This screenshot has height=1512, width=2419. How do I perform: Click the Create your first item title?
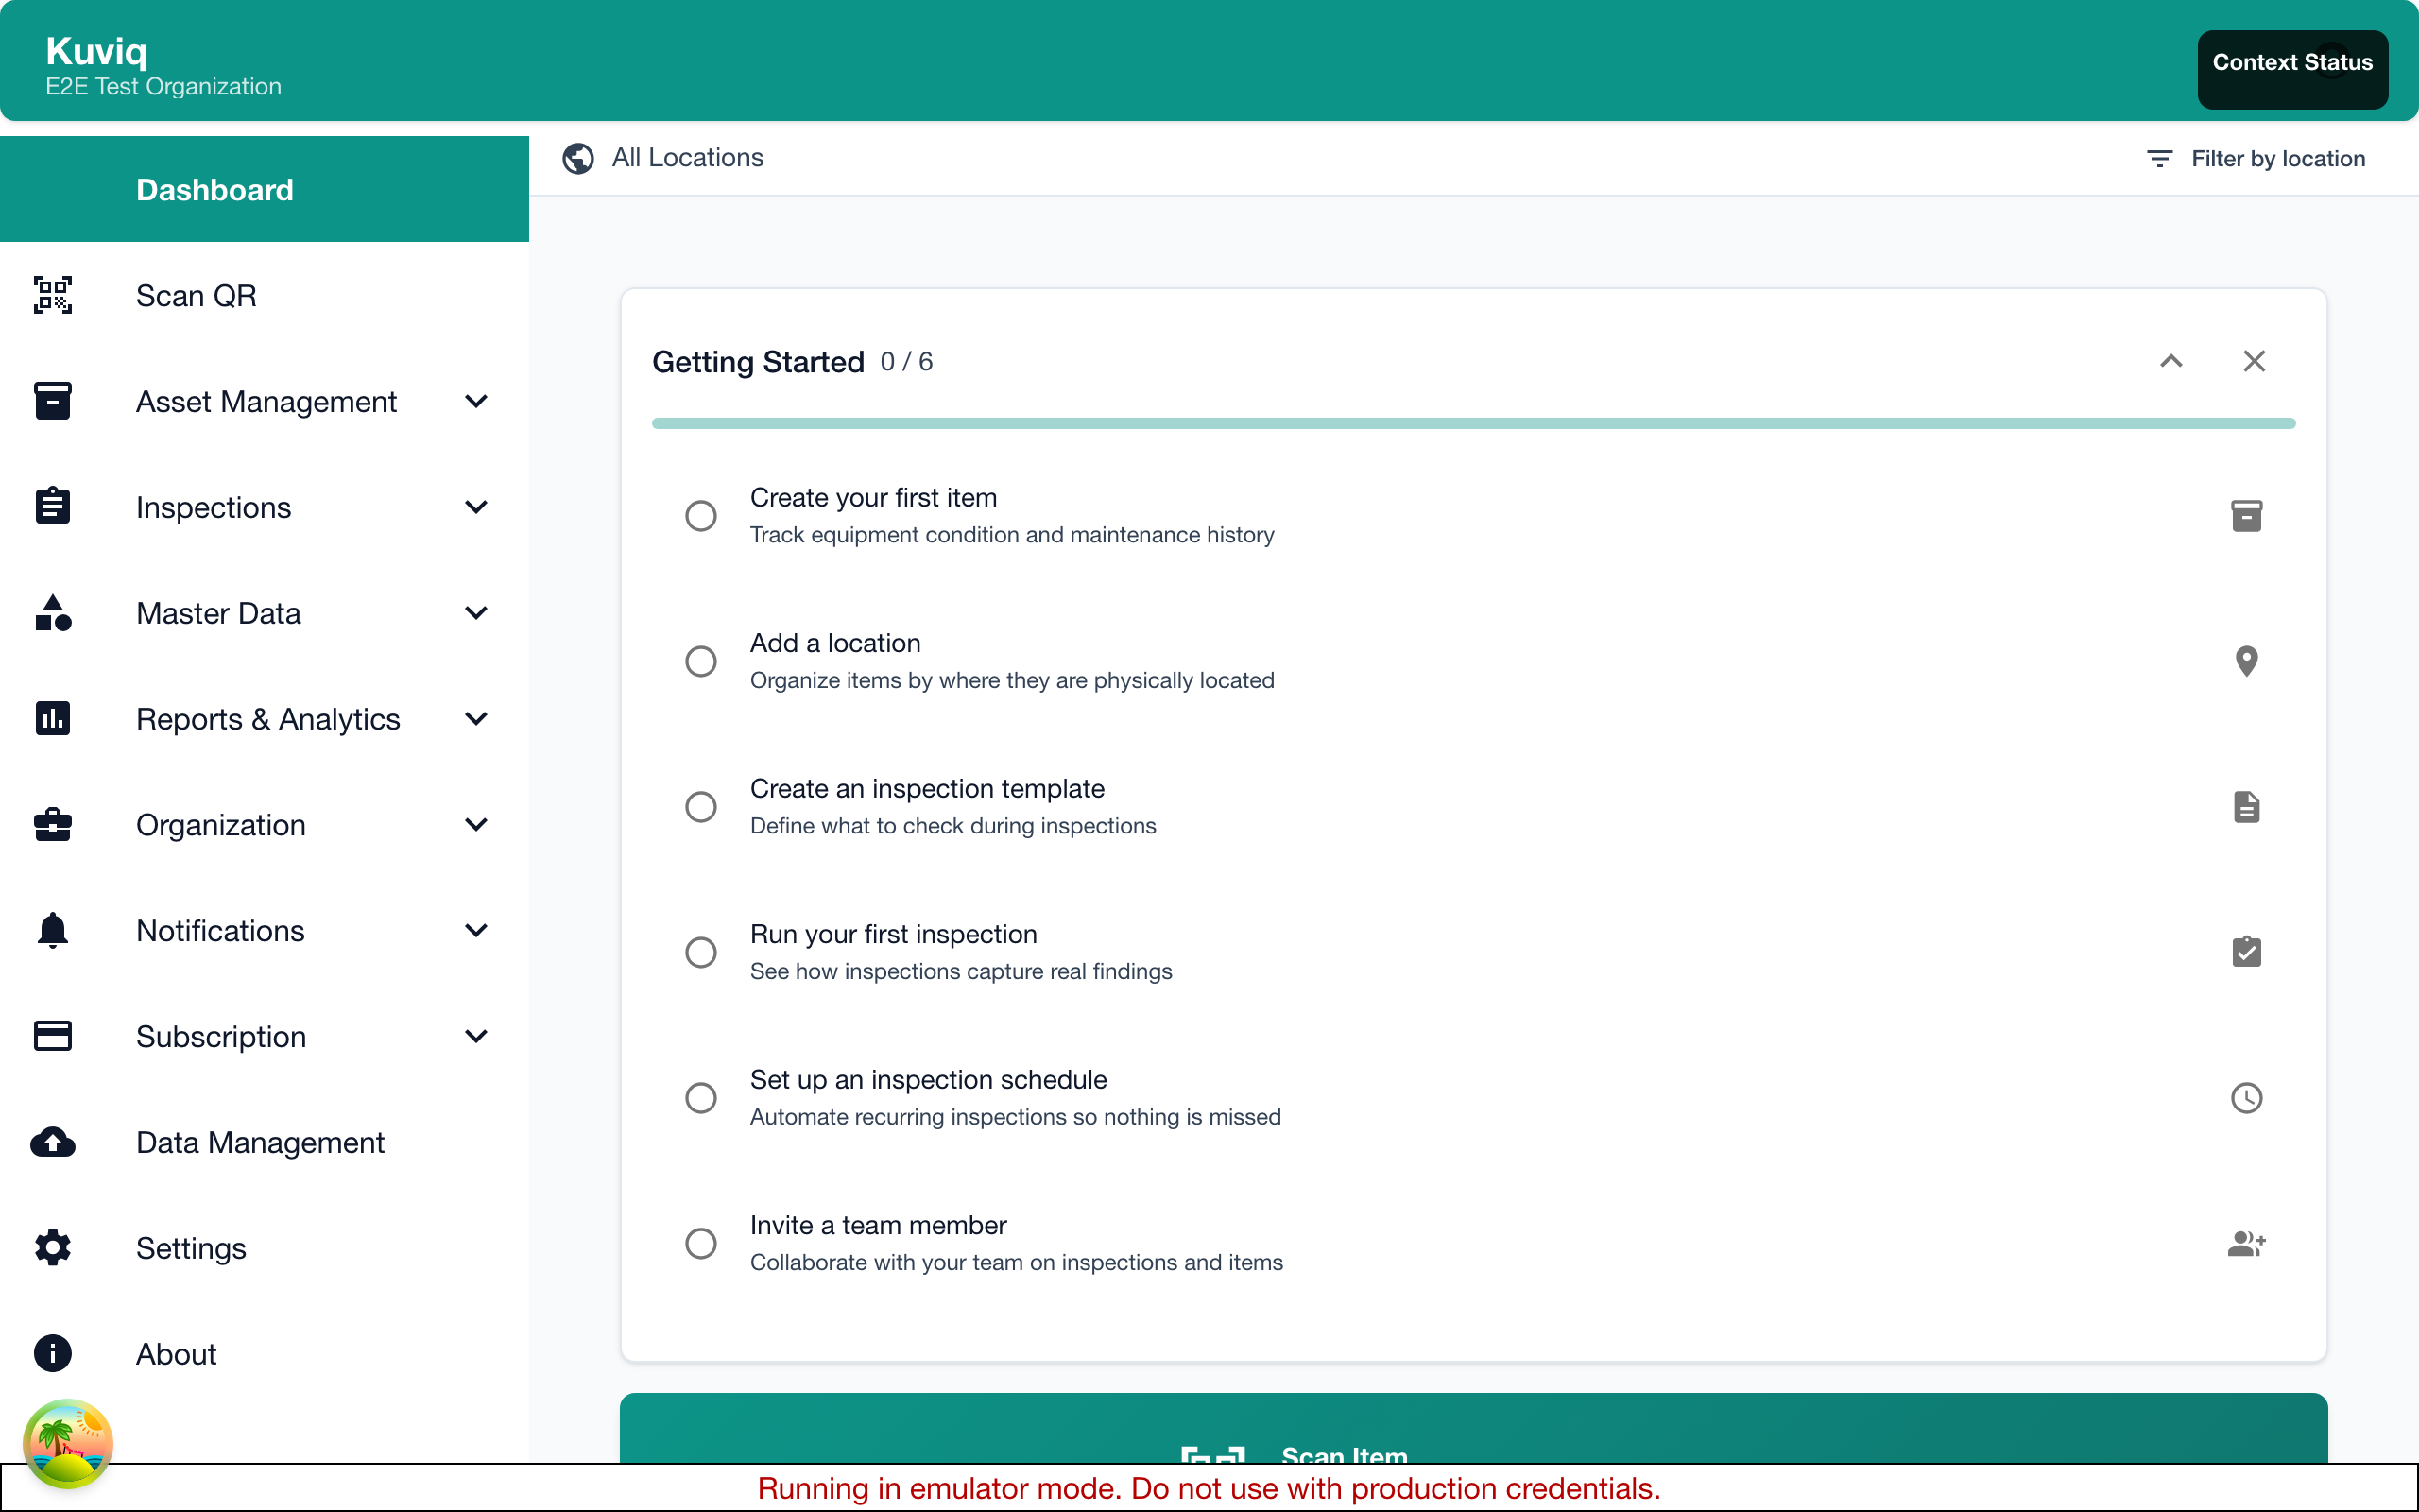click(873, 497)
